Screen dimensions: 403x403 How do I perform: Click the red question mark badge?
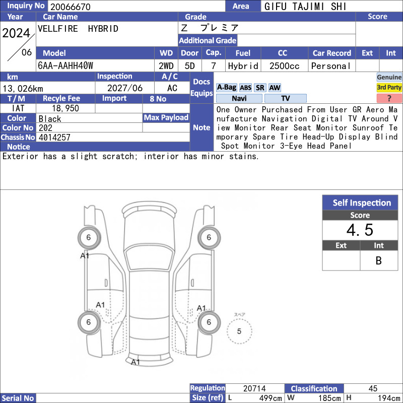[x=389, y=98]
